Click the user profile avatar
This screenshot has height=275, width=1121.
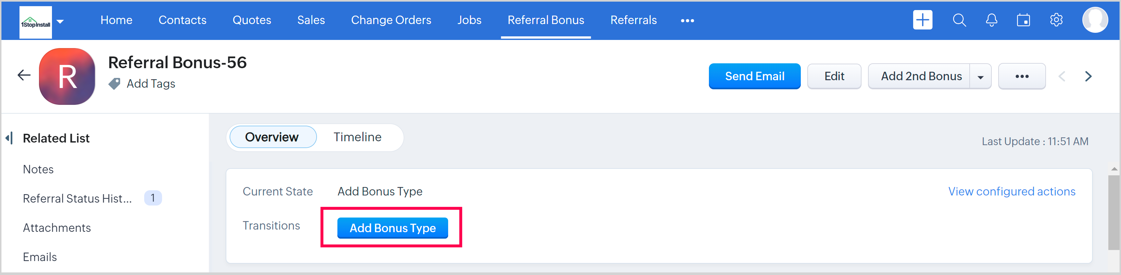(x=1094, y=20)
